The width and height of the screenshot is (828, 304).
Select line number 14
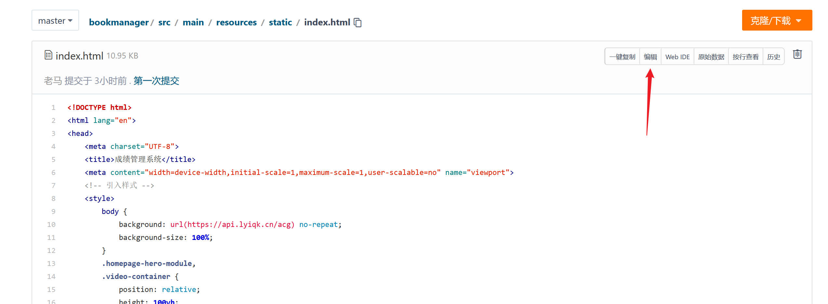51,276
